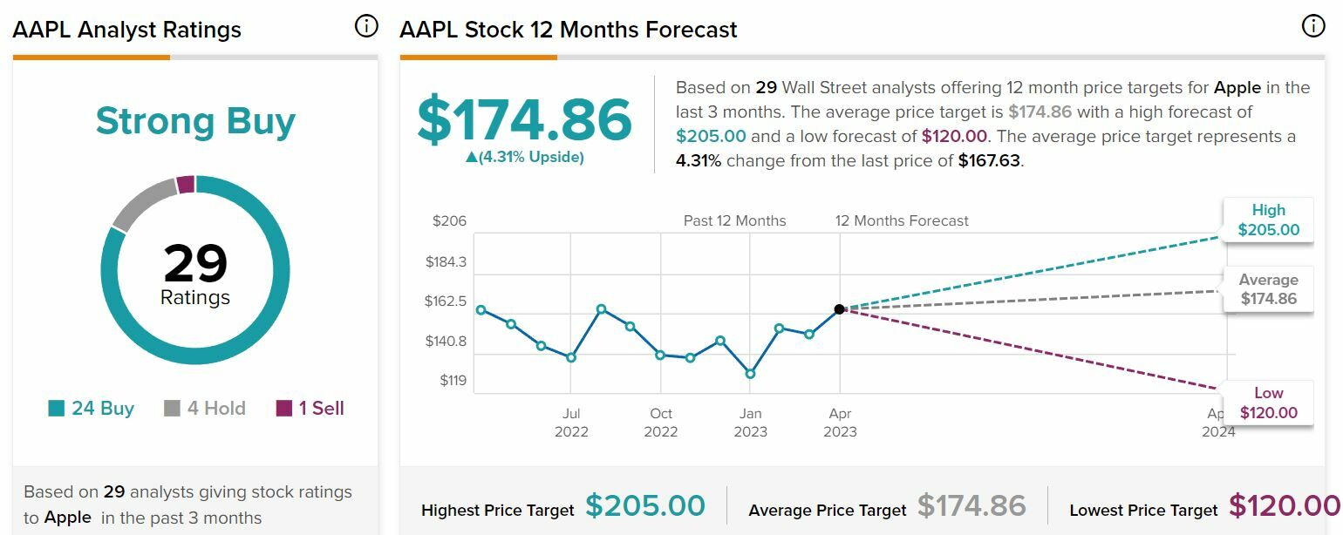Click the 4.31% Upside indicator
The image size is (1343, 535).
tap(524, 158)
